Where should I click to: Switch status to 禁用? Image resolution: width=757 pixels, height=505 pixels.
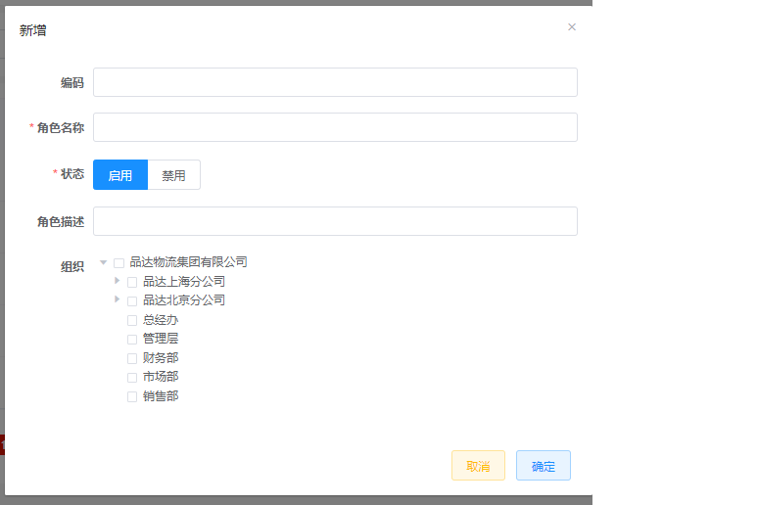point(173,175)
